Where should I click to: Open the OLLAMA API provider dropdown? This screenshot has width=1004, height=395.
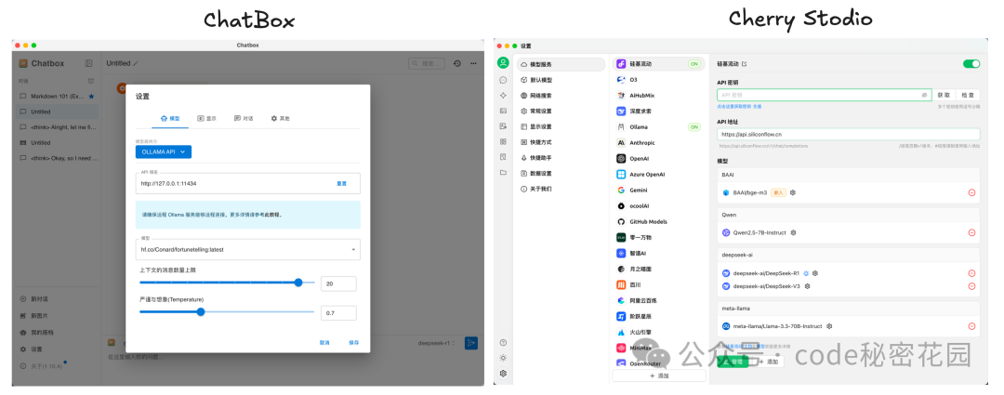coord(164,151)
